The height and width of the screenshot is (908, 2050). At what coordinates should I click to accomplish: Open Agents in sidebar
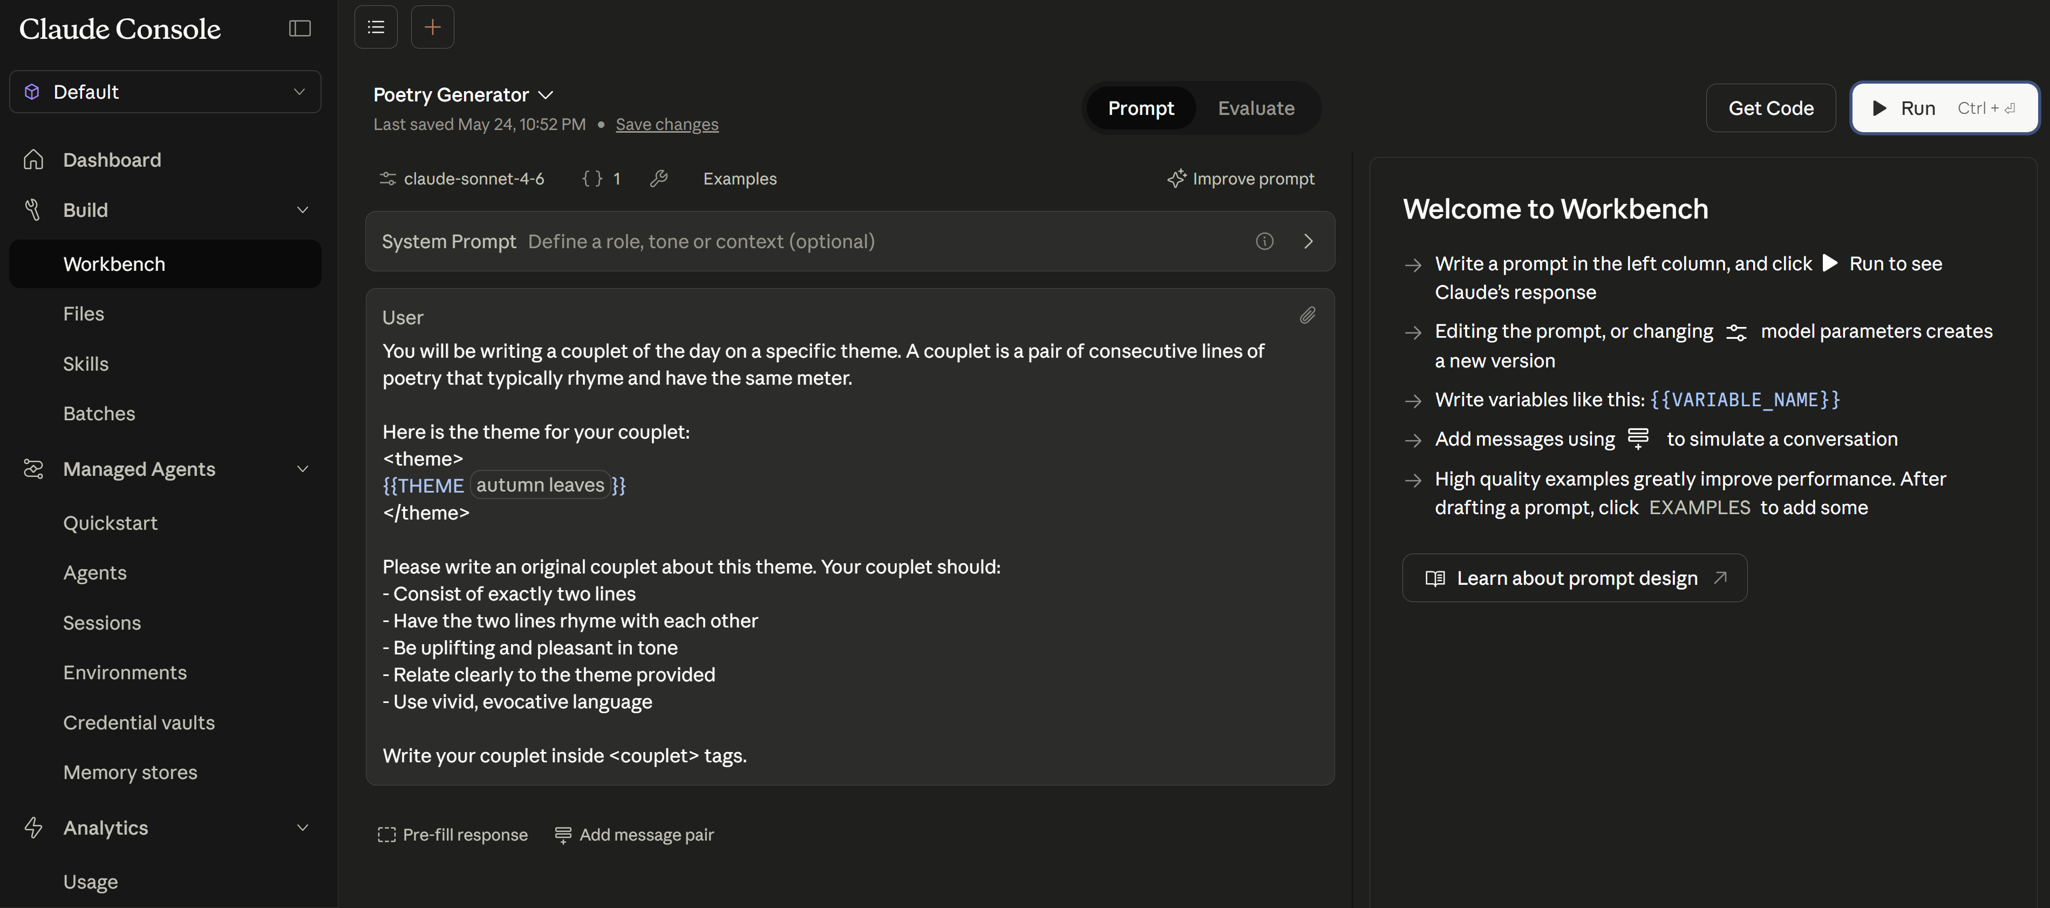click(x=94, y=573)
